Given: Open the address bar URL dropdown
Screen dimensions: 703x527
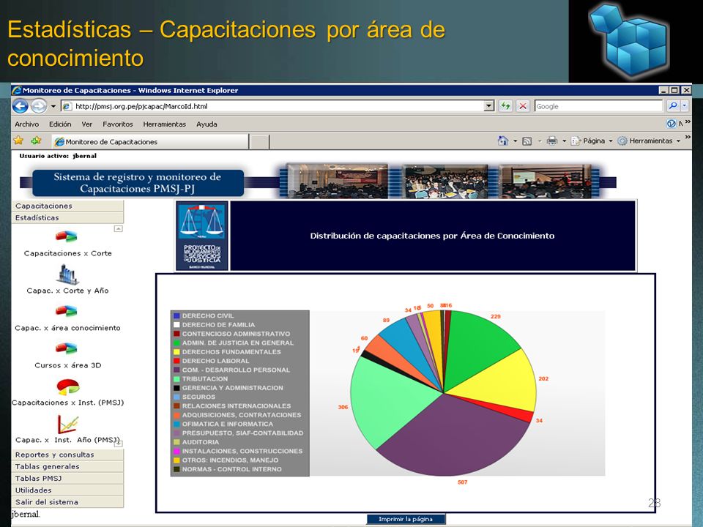Looking at the screenshot, I should (489, 106).
